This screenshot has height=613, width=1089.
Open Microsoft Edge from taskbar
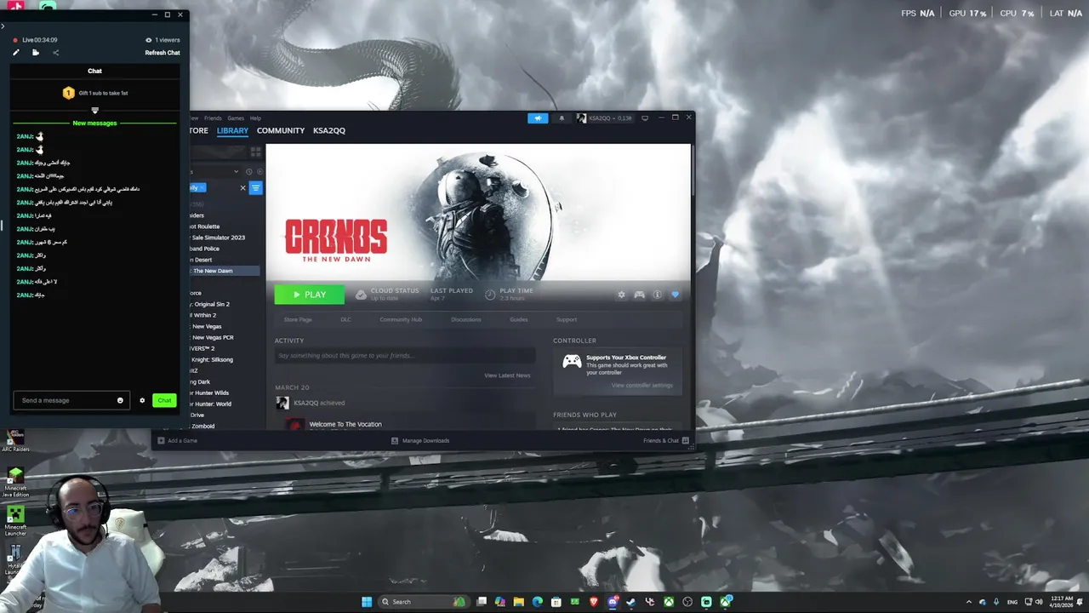pos(537,602)
